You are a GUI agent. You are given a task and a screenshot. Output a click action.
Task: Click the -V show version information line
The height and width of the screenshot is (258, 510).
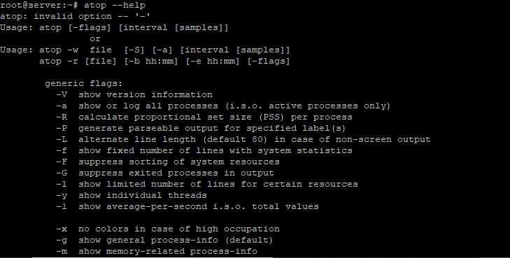click(134, 94)
